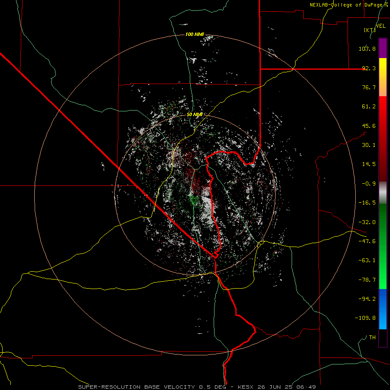Click the TH threshold label
The image size is (390, 390).
coord(372,337)
